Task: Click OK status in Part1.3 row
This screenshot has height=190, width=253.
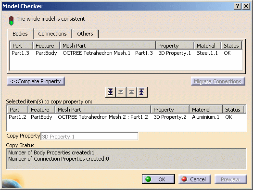Action: [227, 53]
